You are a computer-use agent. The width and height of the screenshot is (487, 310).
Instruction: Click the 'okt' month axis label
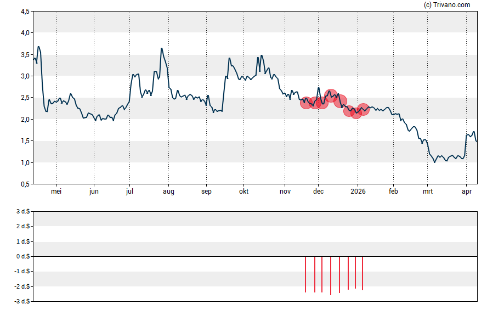[x=243, y=192]
